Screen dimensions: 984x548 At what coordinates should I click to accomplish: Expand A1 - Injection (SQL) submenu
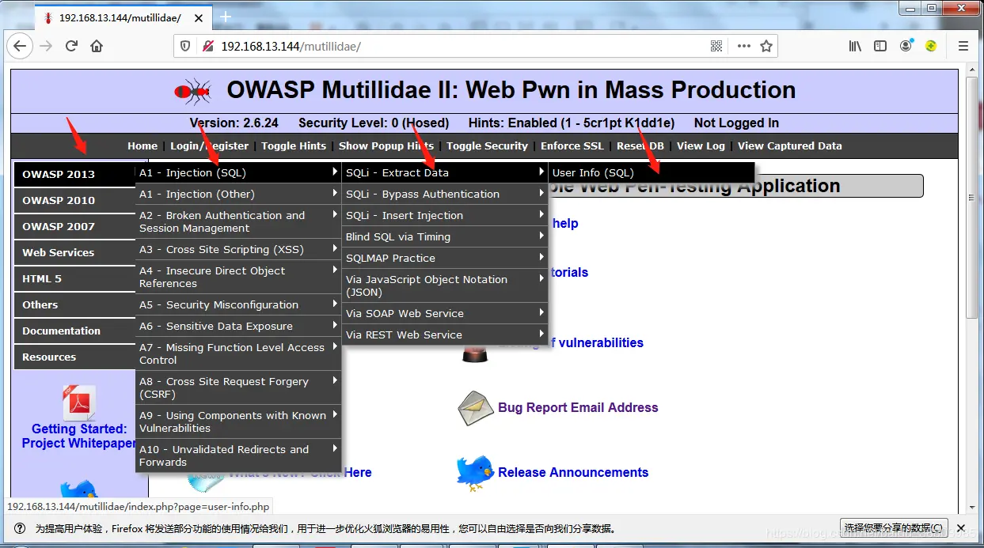(238, 172)
